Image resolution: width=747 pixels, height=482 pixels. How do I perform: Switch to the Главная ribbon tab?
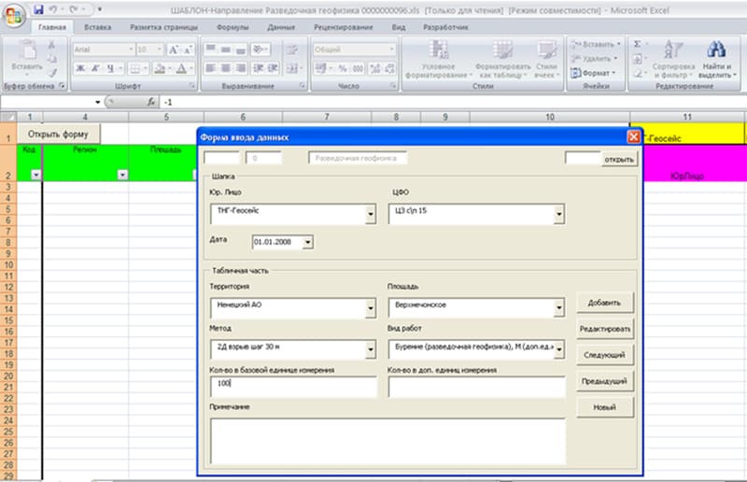click(52, 28)
